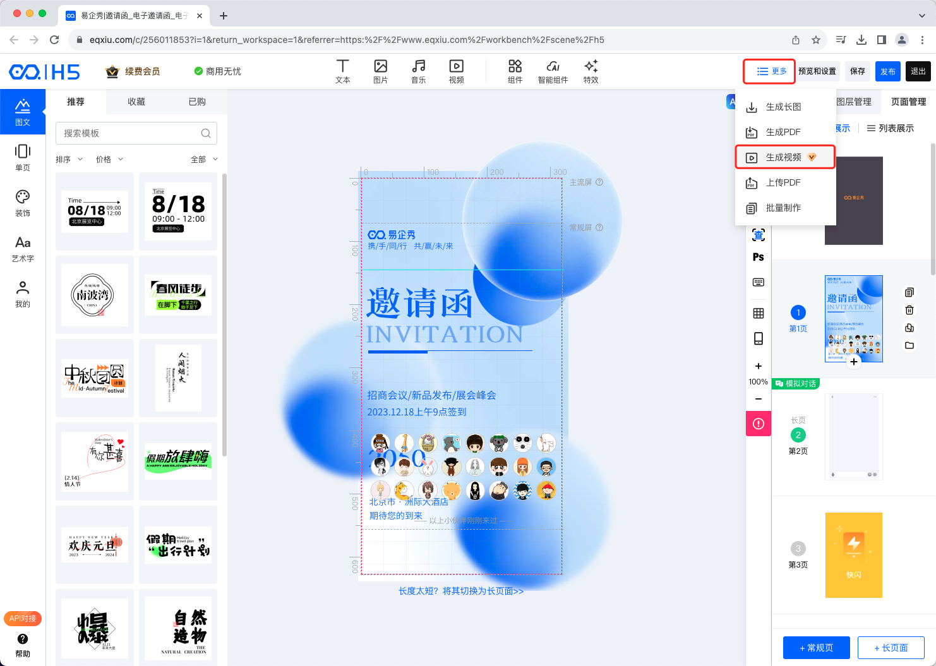This screenshot has width=936, height=666.
Task: Click the 搜索模板 search field
Action: 129,133
